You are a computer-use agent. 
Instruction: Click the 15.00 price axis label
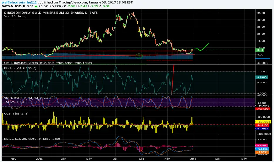point(261,41)
